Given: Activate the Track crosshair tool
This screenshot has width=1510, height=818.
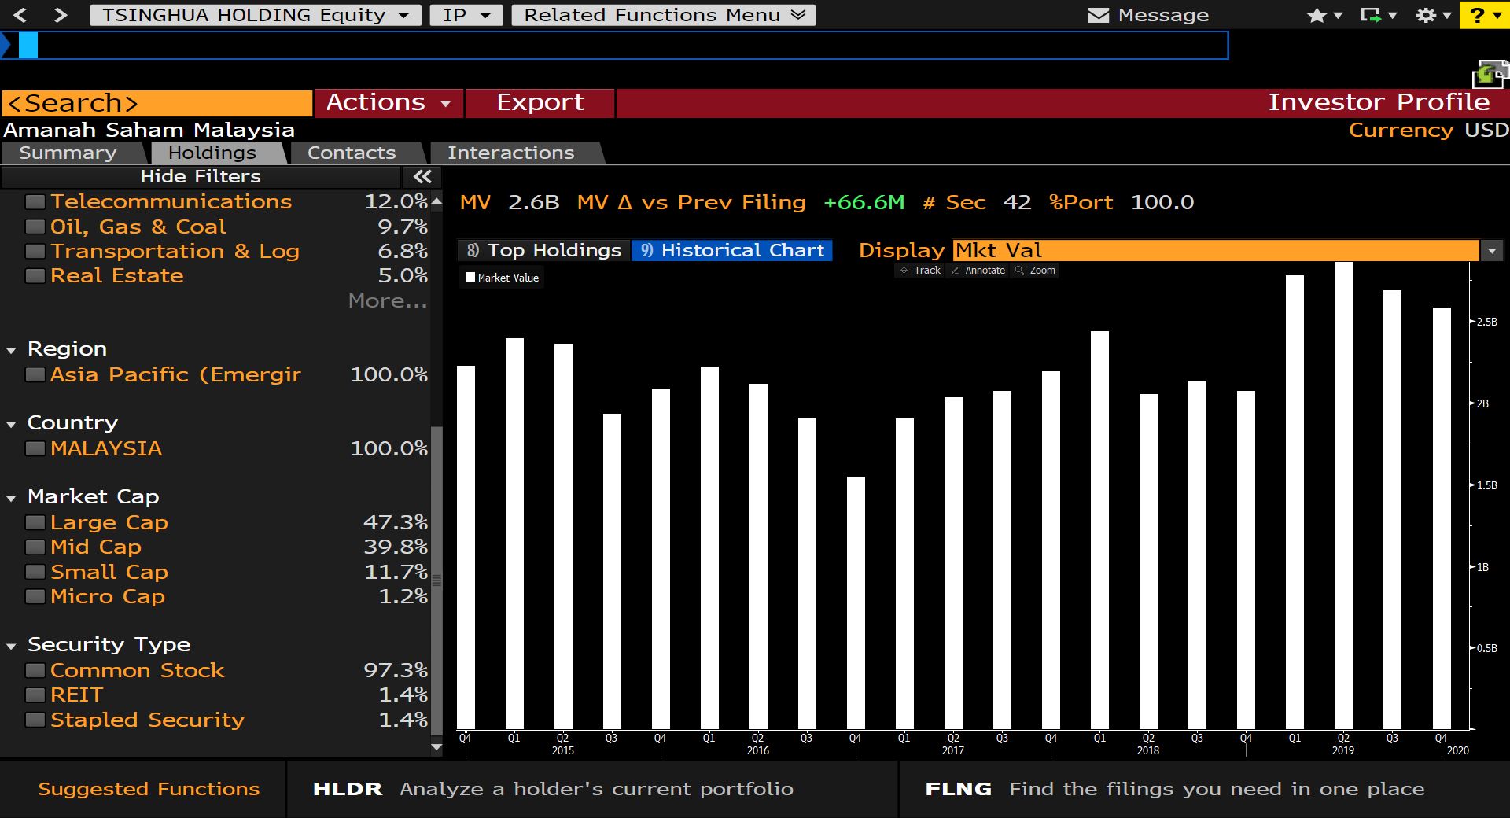Looking at the screenshot, I should coord(920,271).
